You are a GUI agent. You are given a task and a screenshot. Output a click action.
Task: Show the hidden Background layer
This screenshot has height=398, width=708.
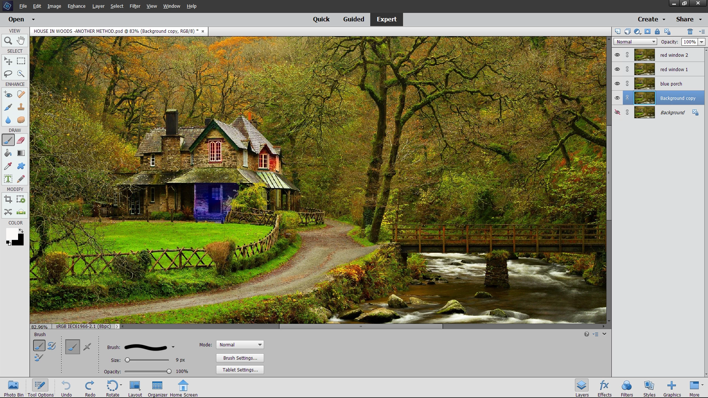pyautogui.click(x=617, y=112)
